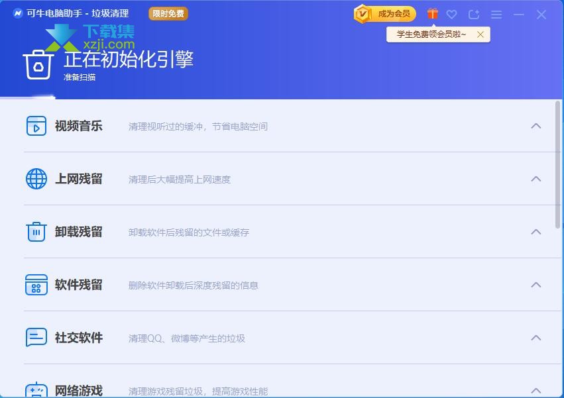Select the 卸载残留 category title
The width and height of the screenshot is (564, 398).
(79, 232)
